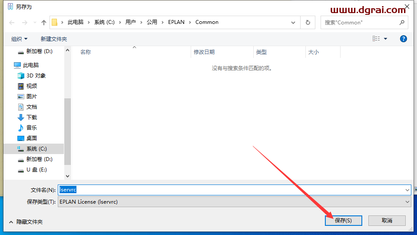The width and height of the screenshot is (417, 235).
Task: Click the U 盘 (E:) drive icon
Action: coord(21,171)
